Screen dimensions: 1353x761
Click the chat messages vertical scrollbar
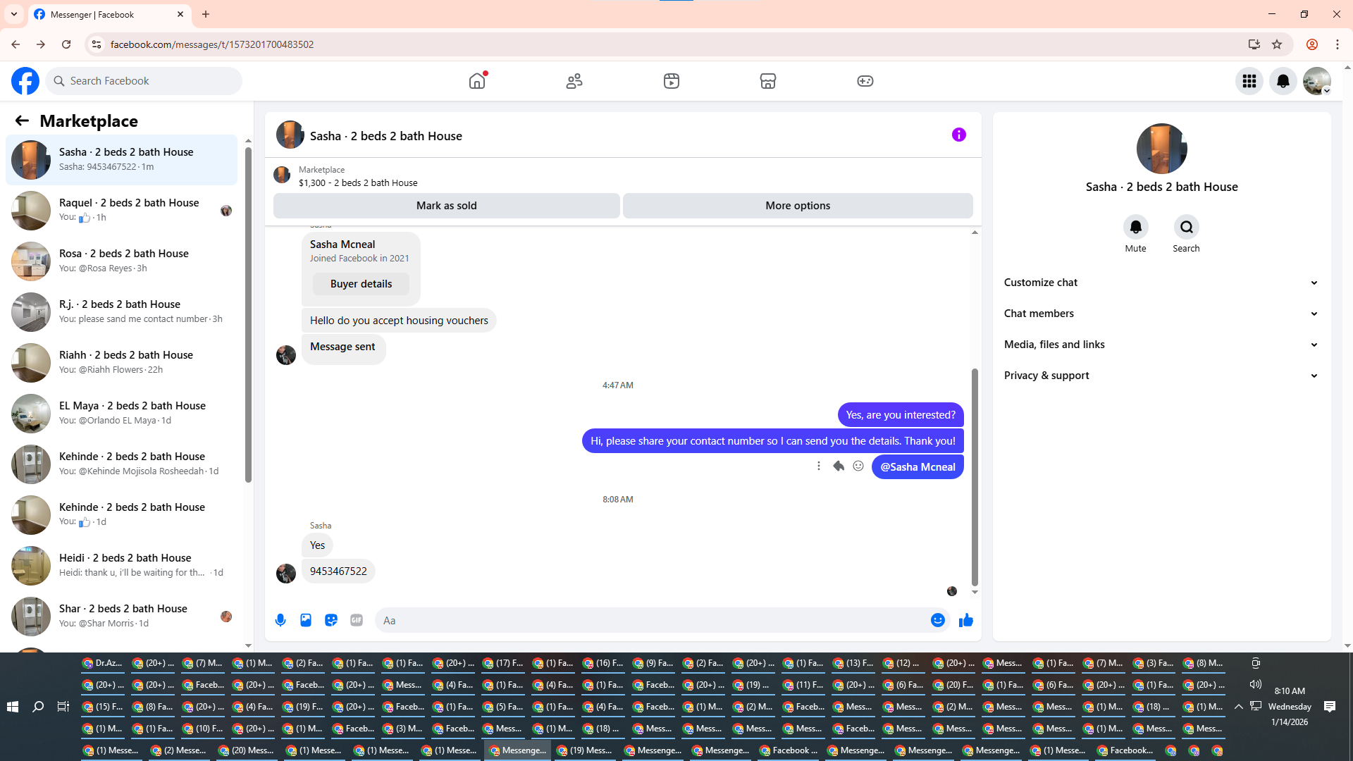[975, 476]
